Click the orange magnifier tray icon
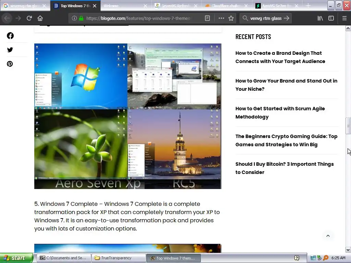 [326, 258]
